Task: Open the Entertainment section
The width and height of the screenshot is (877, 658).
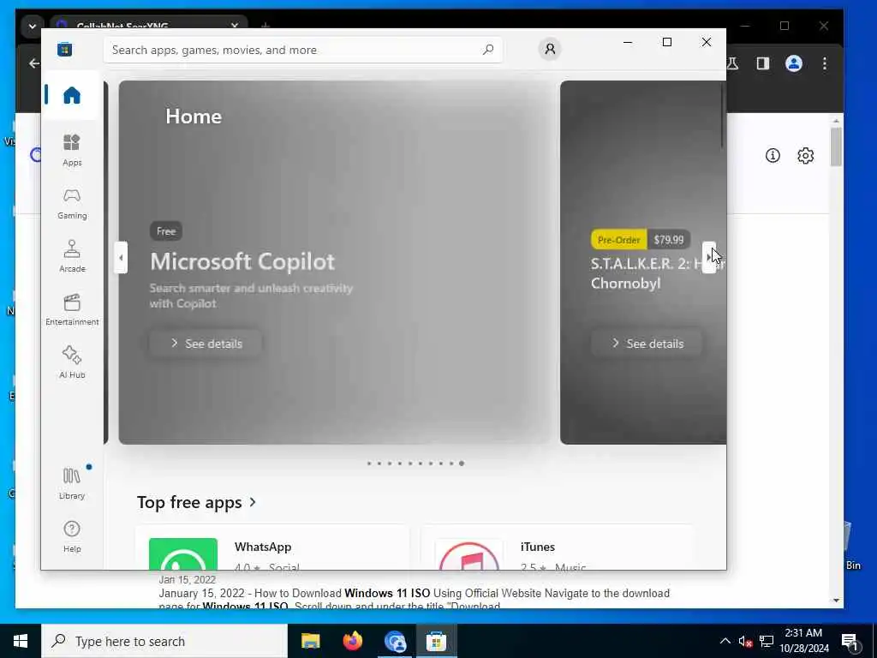Action: point(72,309)
